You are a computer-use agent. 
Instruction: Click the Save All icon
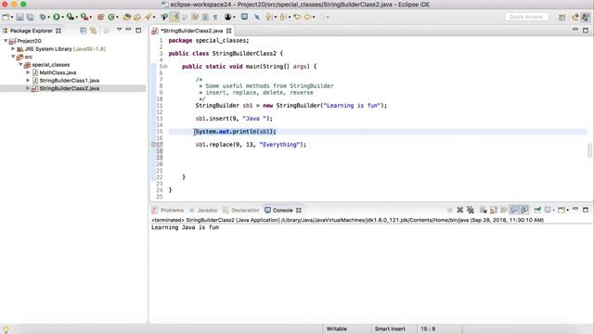pyautogui.click(x=31, y=17)
